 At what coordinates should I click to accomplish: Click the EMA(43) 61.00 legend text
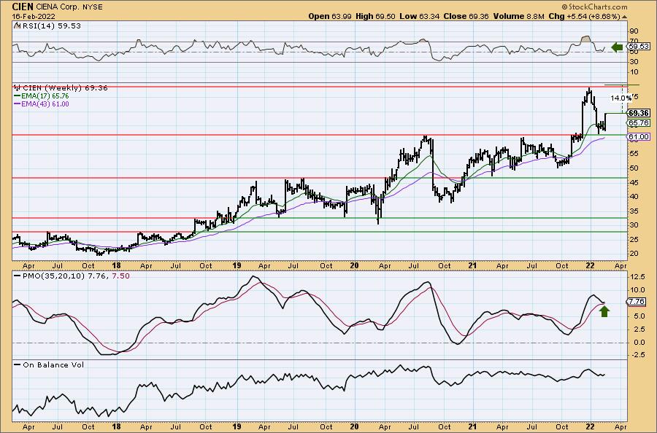(45, 104)
